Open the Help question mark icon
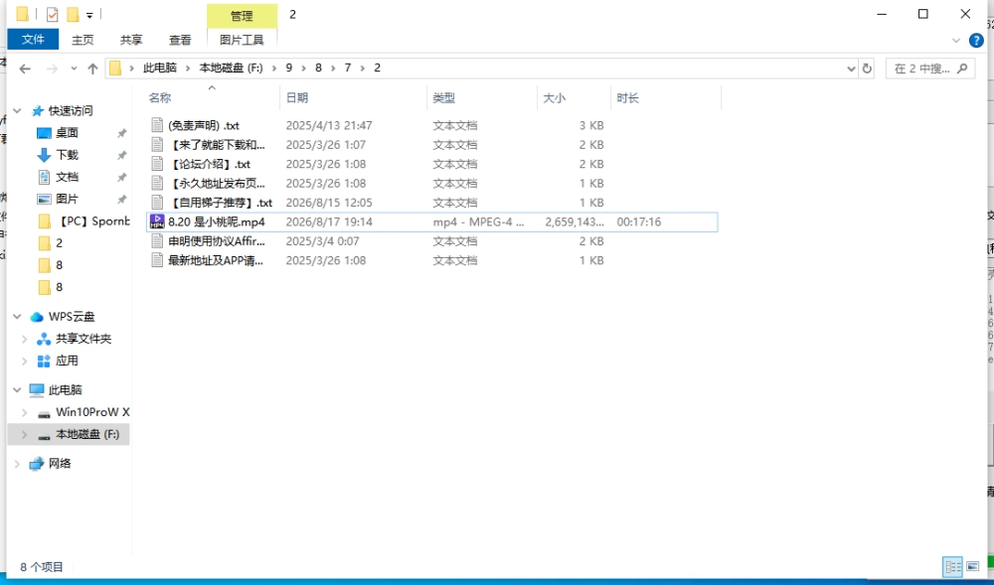994x585 pixels. (976, 41)
